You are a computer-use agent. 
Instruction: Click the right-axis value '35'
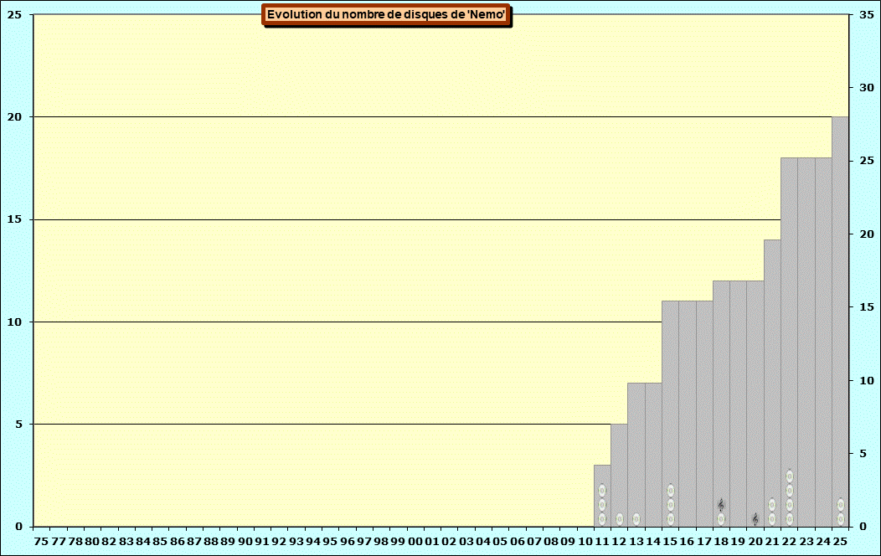867,15
